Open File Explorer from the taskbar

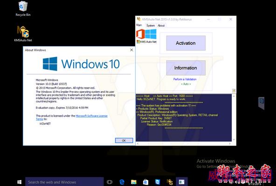tap(134, 182)
